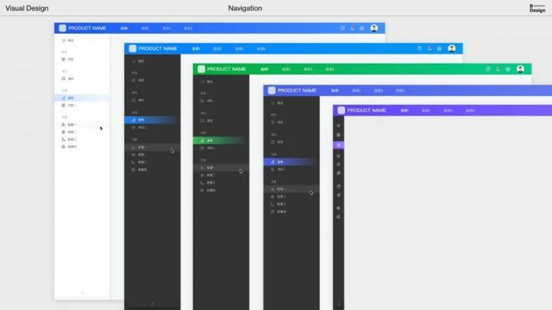Click the highlighted purple icon in the collapsed sidebar
The height and width of the screenshot is (310, 552).
[338, 145]
